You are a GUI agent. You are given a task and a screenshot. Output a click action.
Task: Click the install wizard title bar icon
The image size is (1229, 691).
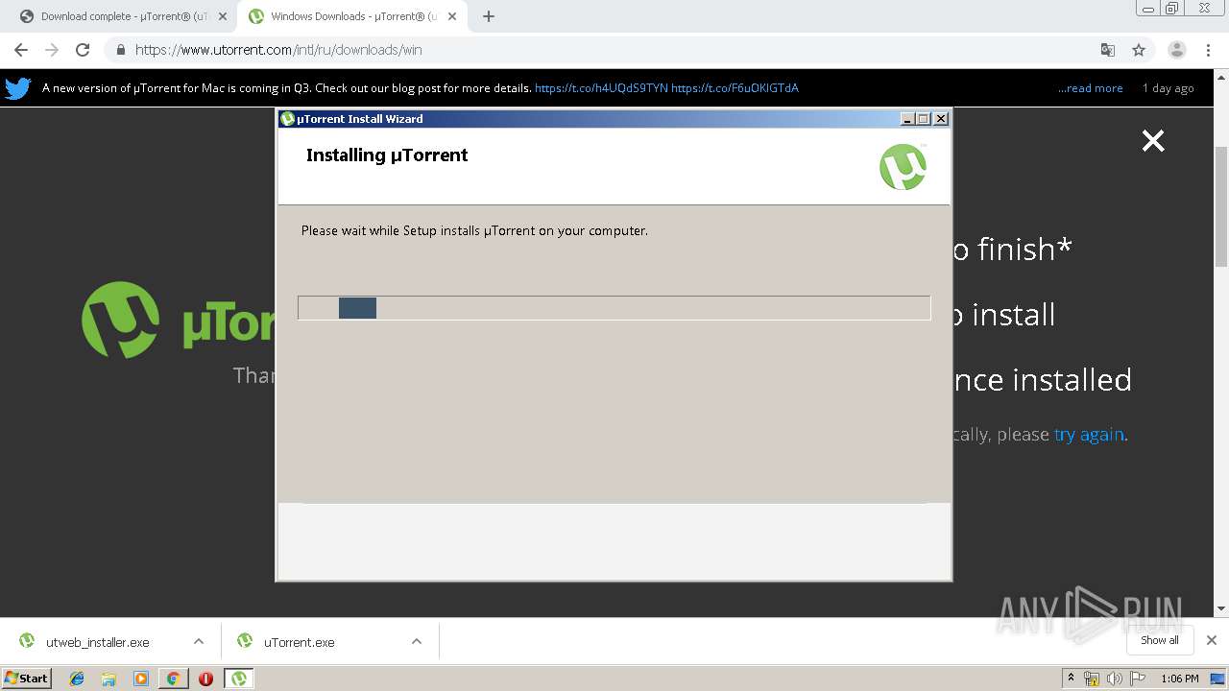click(287, 119)
